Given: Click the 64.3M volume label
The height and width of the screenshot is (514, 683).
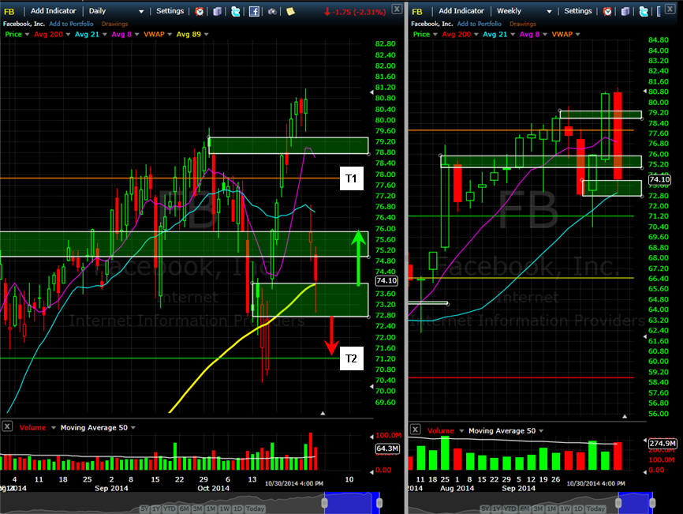Looking at the screenshot, I should click(x=387, y=448).
